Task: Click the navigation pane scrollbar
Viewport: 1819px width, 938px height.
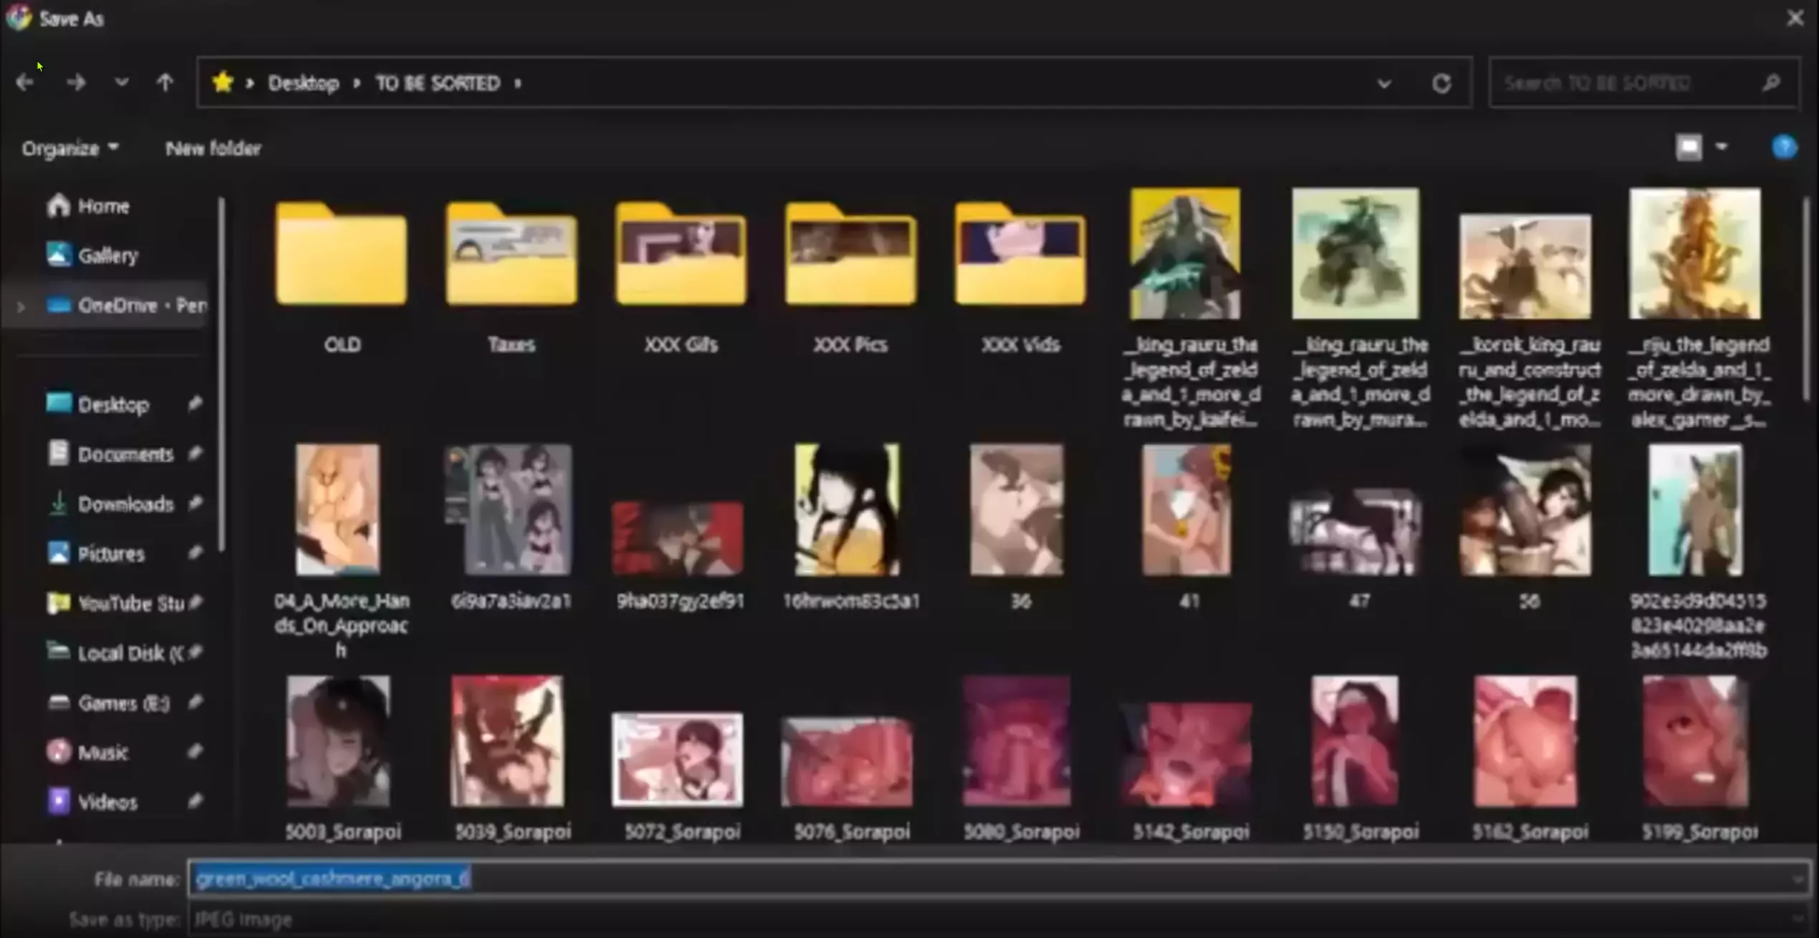Action: [x=221, y=374]
